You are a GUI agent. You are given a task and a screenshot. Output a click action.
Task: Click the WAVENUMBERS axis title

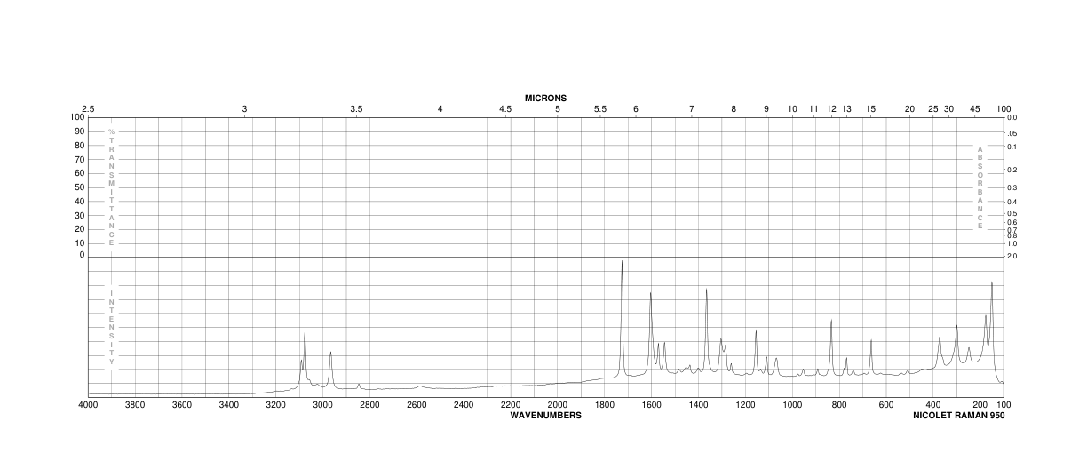click(545, 415)
